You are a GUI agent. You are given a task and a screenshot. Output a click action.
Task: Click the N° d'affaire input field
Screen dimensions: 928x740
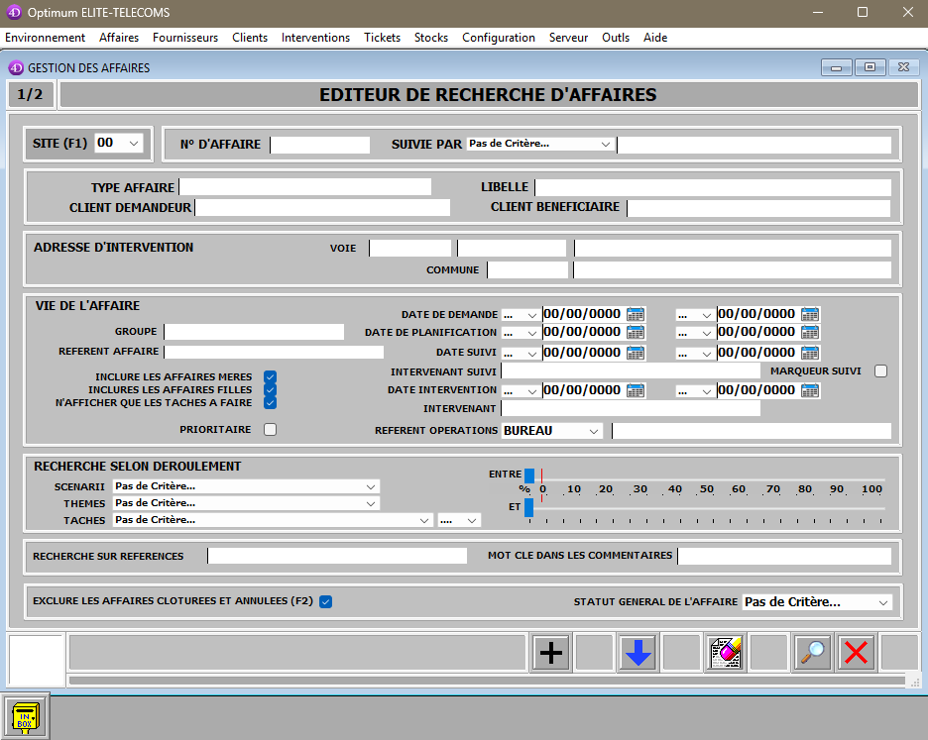(319, 145)
